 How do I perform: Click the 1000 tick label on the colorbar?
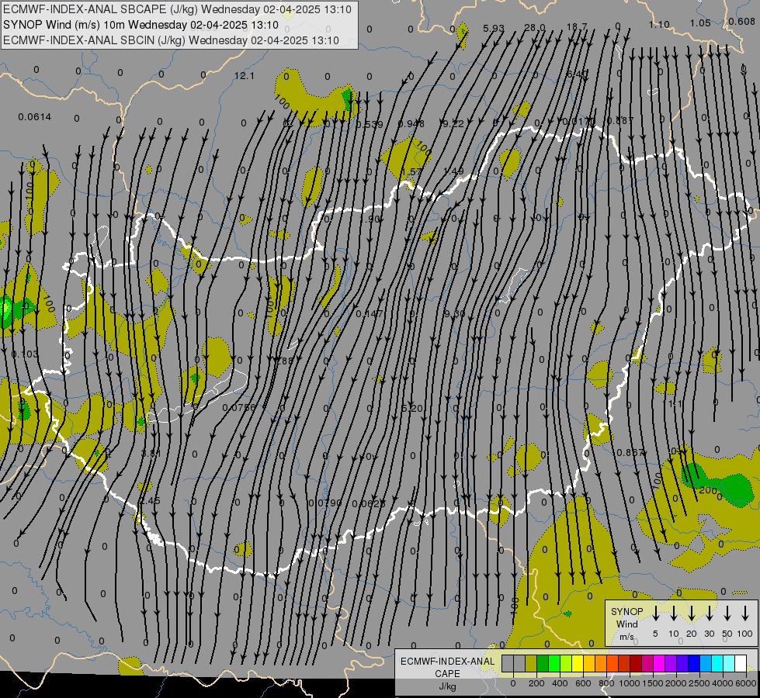[629, 683]
